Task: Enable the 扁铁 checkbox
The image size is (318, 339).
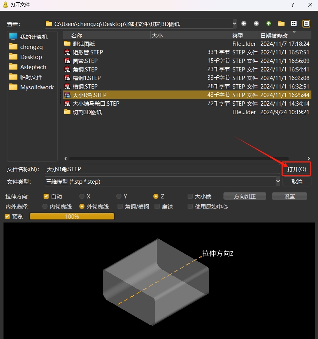Action: [157, 207]
